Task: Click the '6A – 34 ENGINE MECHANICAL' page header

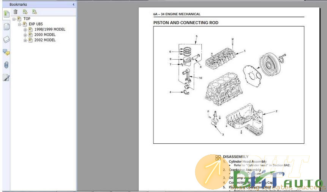Action: pos(177,14)
